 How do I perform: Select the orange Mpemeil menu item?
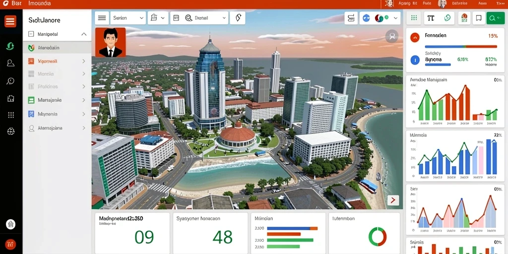tap(57, 61)
